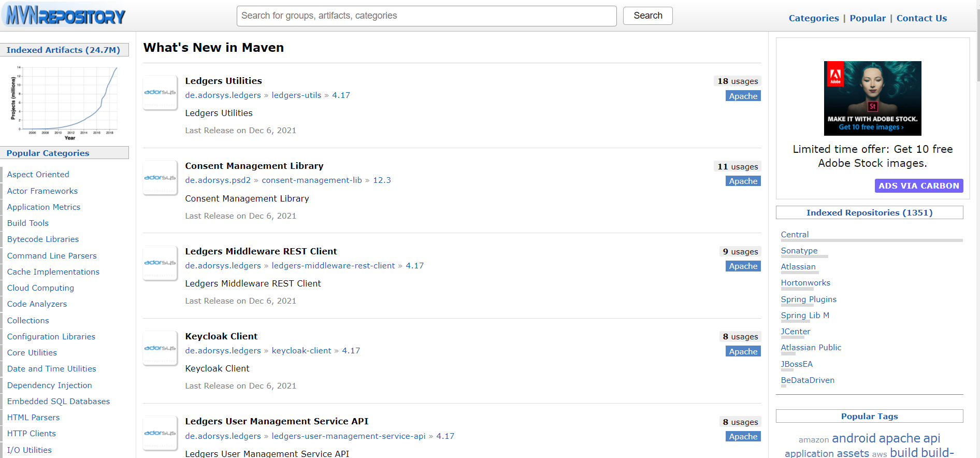Screen dimensions: 980x458
Task: Open ledgers-user-management-service-api artifact link
Action: pos(349,436)
